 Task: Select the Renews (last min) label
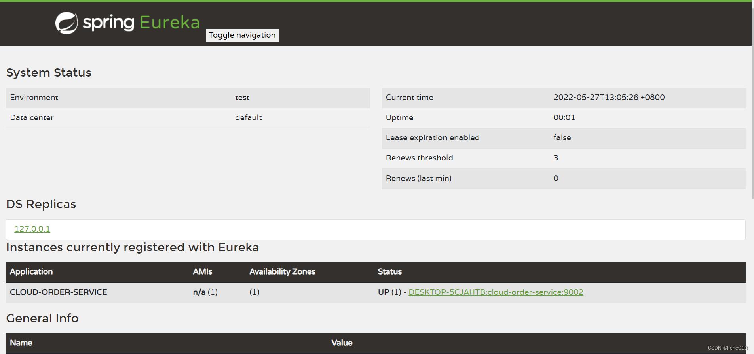[419, 179]
